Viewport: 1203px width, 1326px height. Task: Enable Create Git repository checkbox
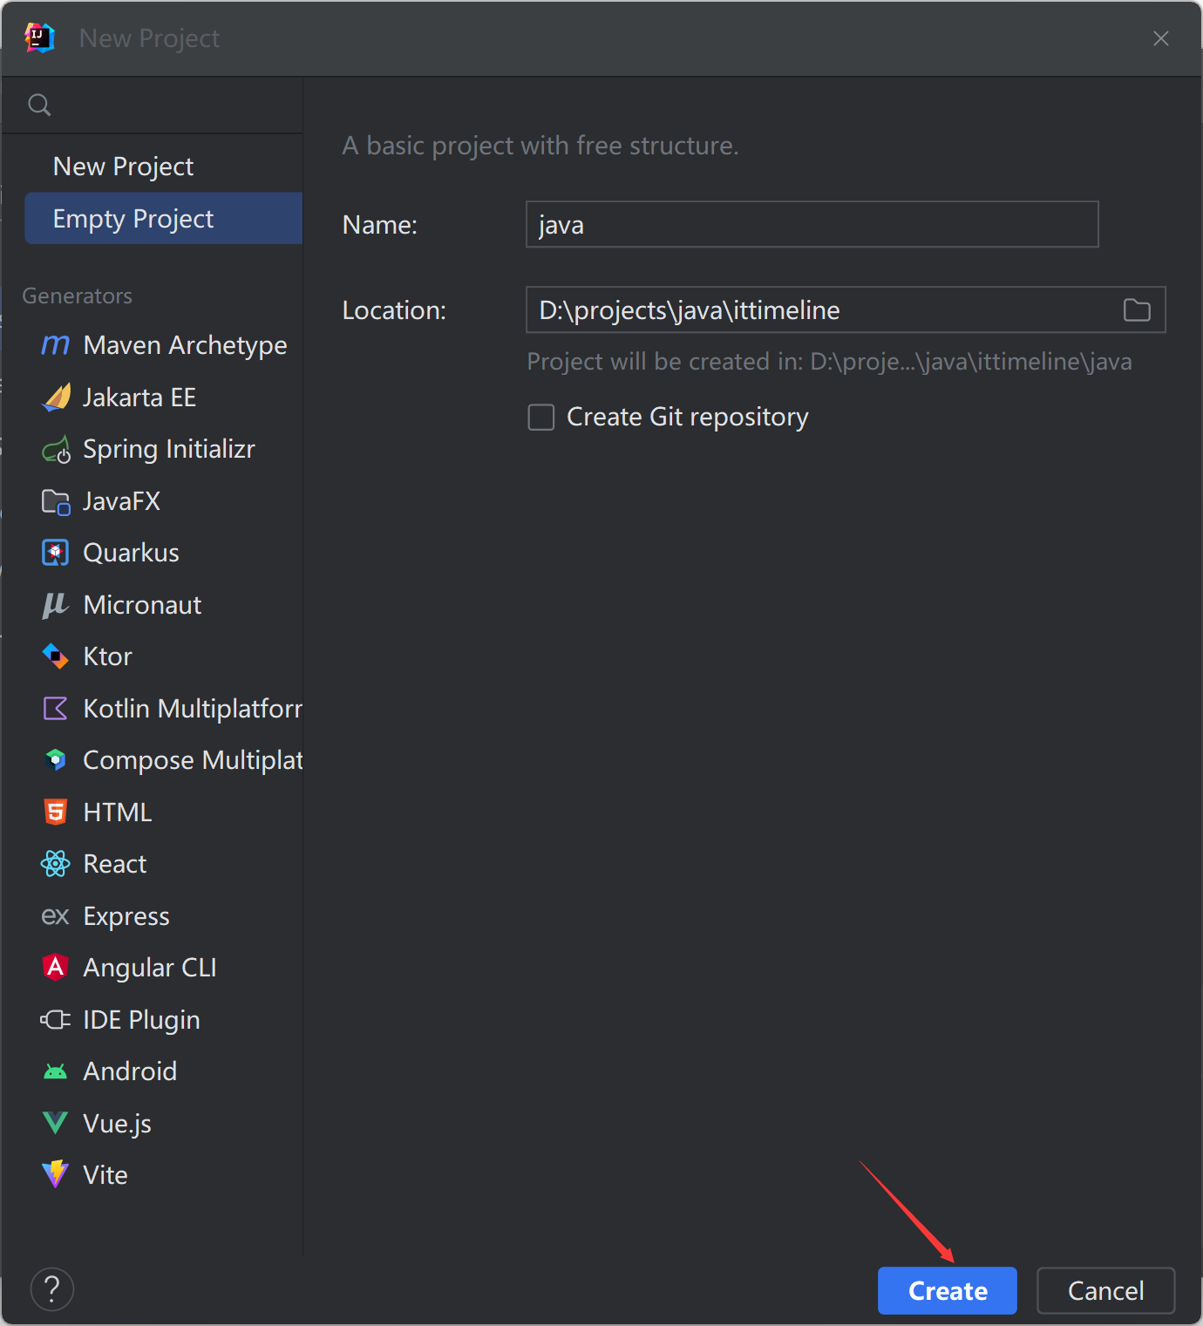(541, 418)
